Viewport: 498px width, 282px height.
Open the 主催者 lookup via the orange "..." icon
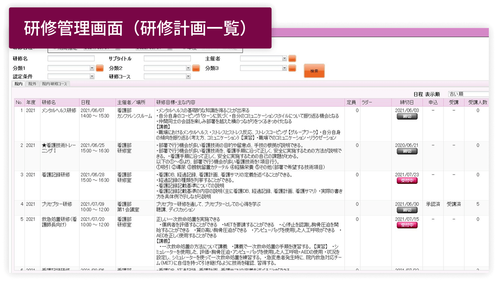[x=292, y=59]
